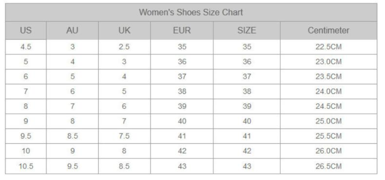Click US size 10.5 cell
This screenshot has width=385, height=180.
click(x=26, y=166)
